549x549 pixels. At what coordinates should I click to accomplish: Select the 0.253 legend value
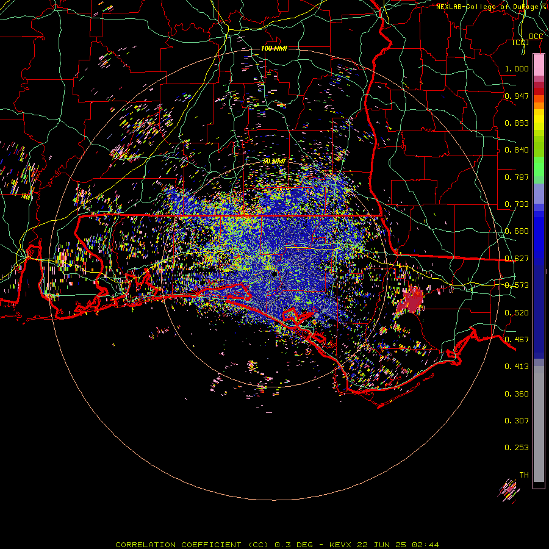tap(517, 448)
